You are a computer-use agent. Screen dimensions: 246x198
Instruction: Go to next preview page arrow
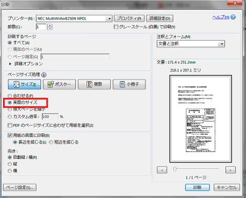pos(231,170)
